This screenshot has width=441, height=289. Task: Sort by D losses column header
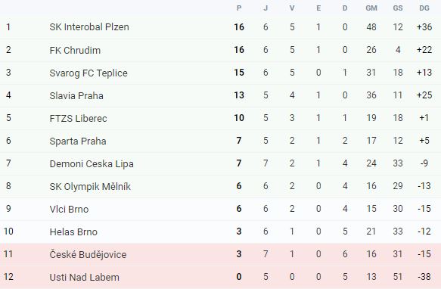click(x=345, y=8)
